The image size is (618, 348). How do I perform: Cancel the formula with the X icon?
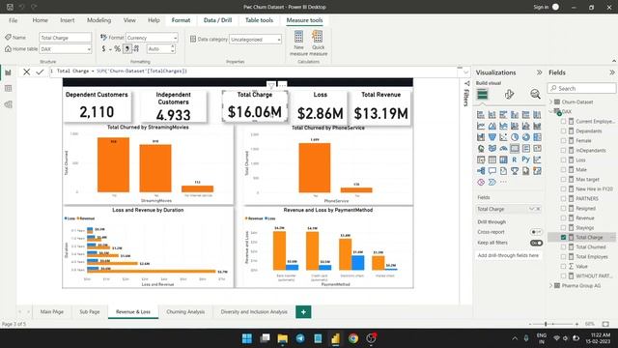(x=26, y=72)
